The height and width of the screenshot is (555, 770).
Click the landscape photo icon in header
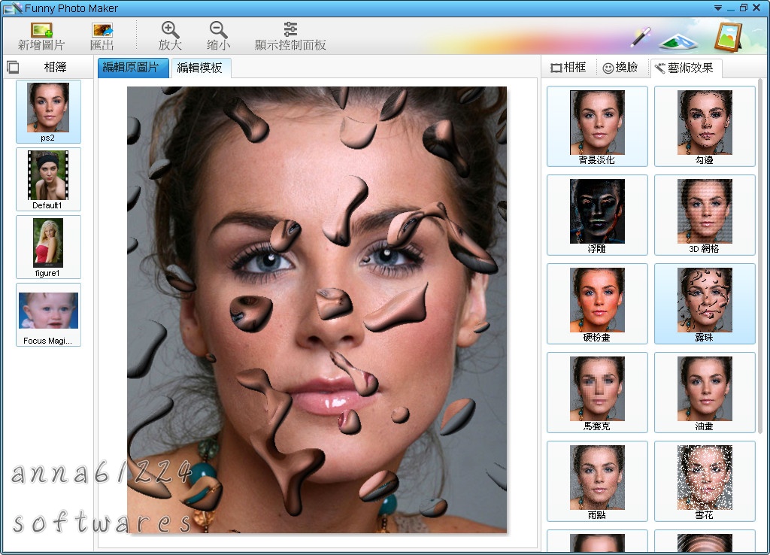coord(678,41)
